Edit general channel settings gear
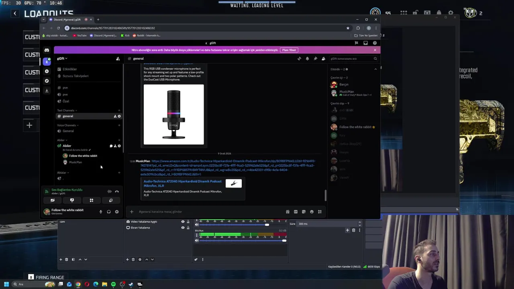514x289 pixels. coord(119,116)
